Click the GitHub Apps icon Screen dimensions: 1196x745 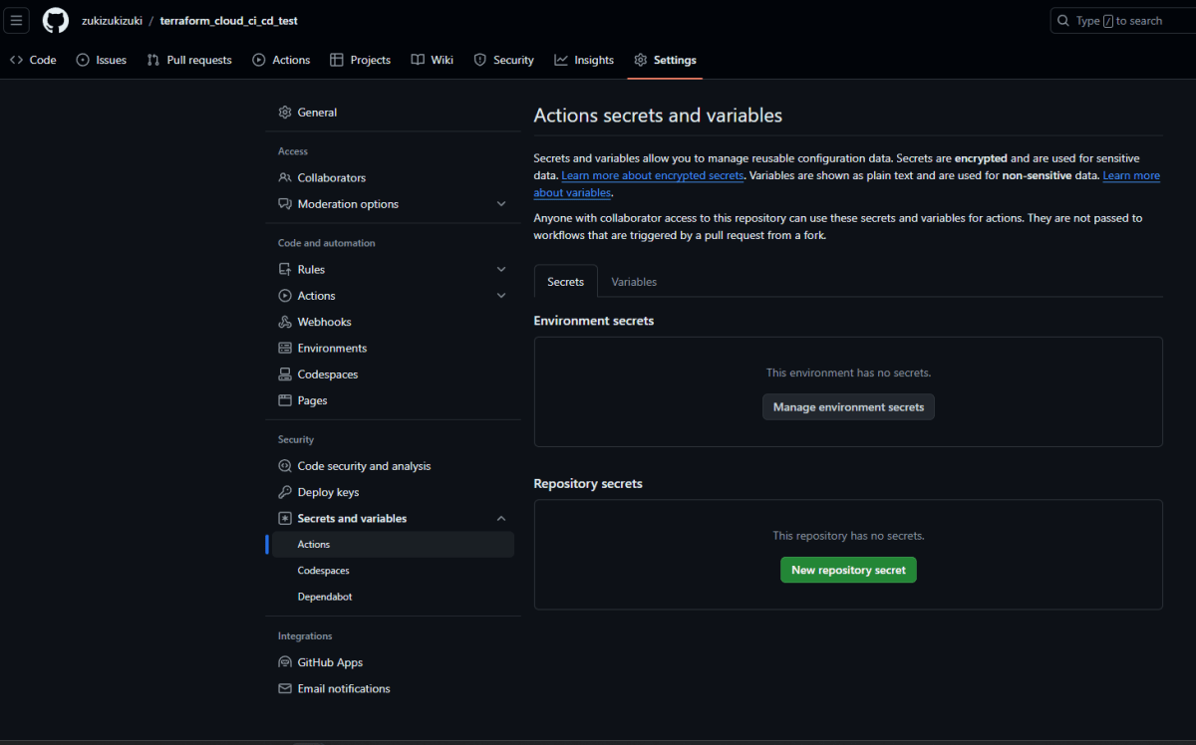click(285, 662)
